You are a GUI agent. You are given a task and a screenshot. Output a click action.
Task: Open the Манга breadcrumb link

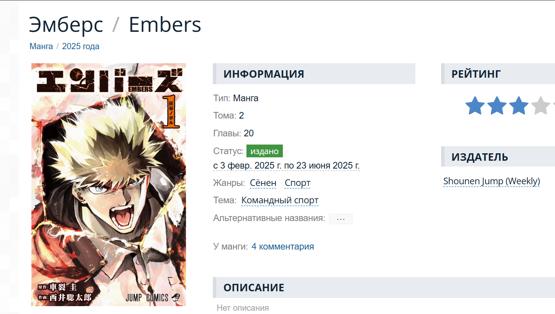tap(41, 46)
